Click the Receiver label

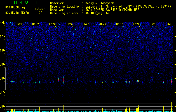point(57,10)
